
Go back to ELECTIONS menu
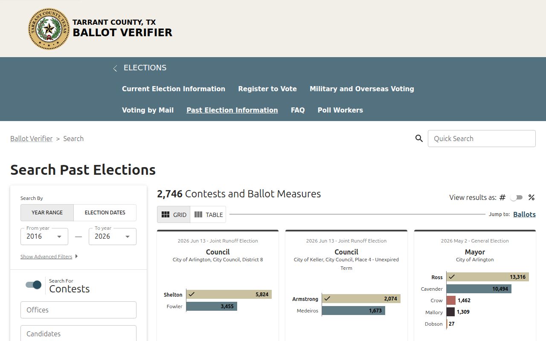(x=145, y=68)
